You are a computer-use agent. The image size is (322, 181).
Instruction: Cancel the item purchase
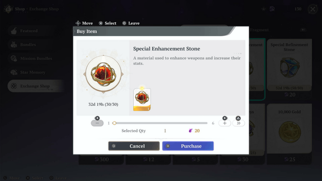coord(134,146)
